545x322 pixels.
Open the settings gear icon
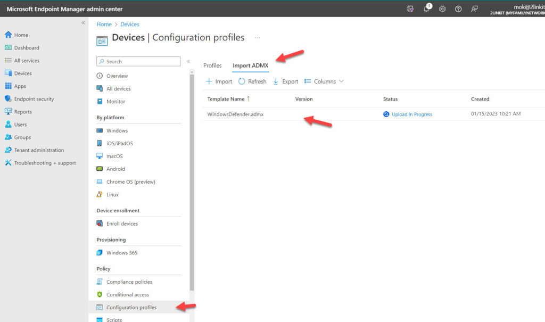pos(442,9)
